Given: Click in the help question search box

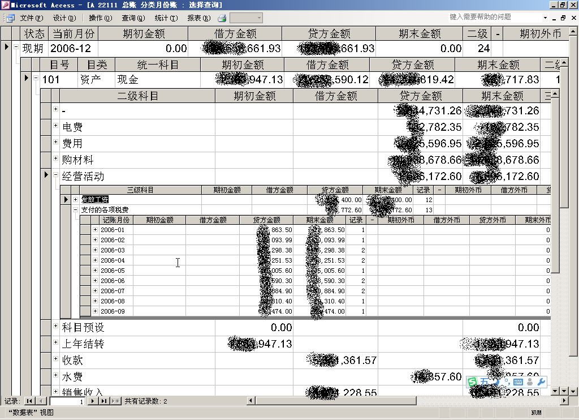Looking at the screenshot, I should click(x=496, y=17).
